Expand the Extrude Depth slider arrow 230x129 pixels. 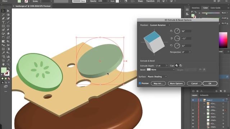(167, 66)
